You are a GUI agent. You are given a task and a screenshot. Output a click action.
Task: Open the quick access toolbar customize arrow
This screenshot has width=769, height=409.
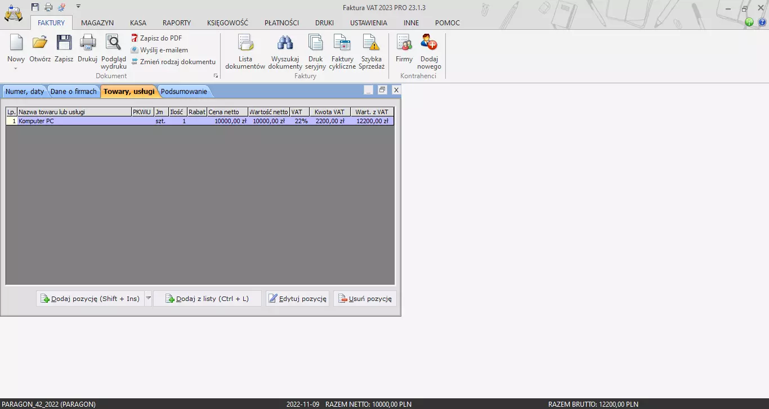78,6
